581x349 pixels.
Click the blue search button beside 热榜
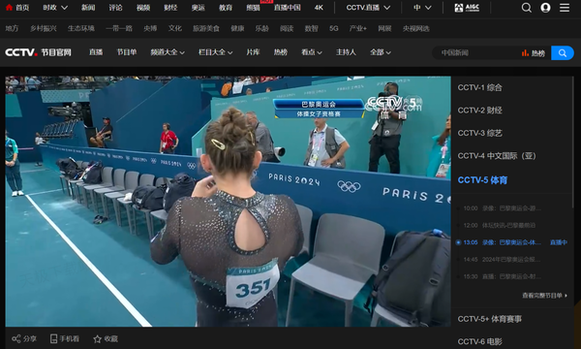562,53
